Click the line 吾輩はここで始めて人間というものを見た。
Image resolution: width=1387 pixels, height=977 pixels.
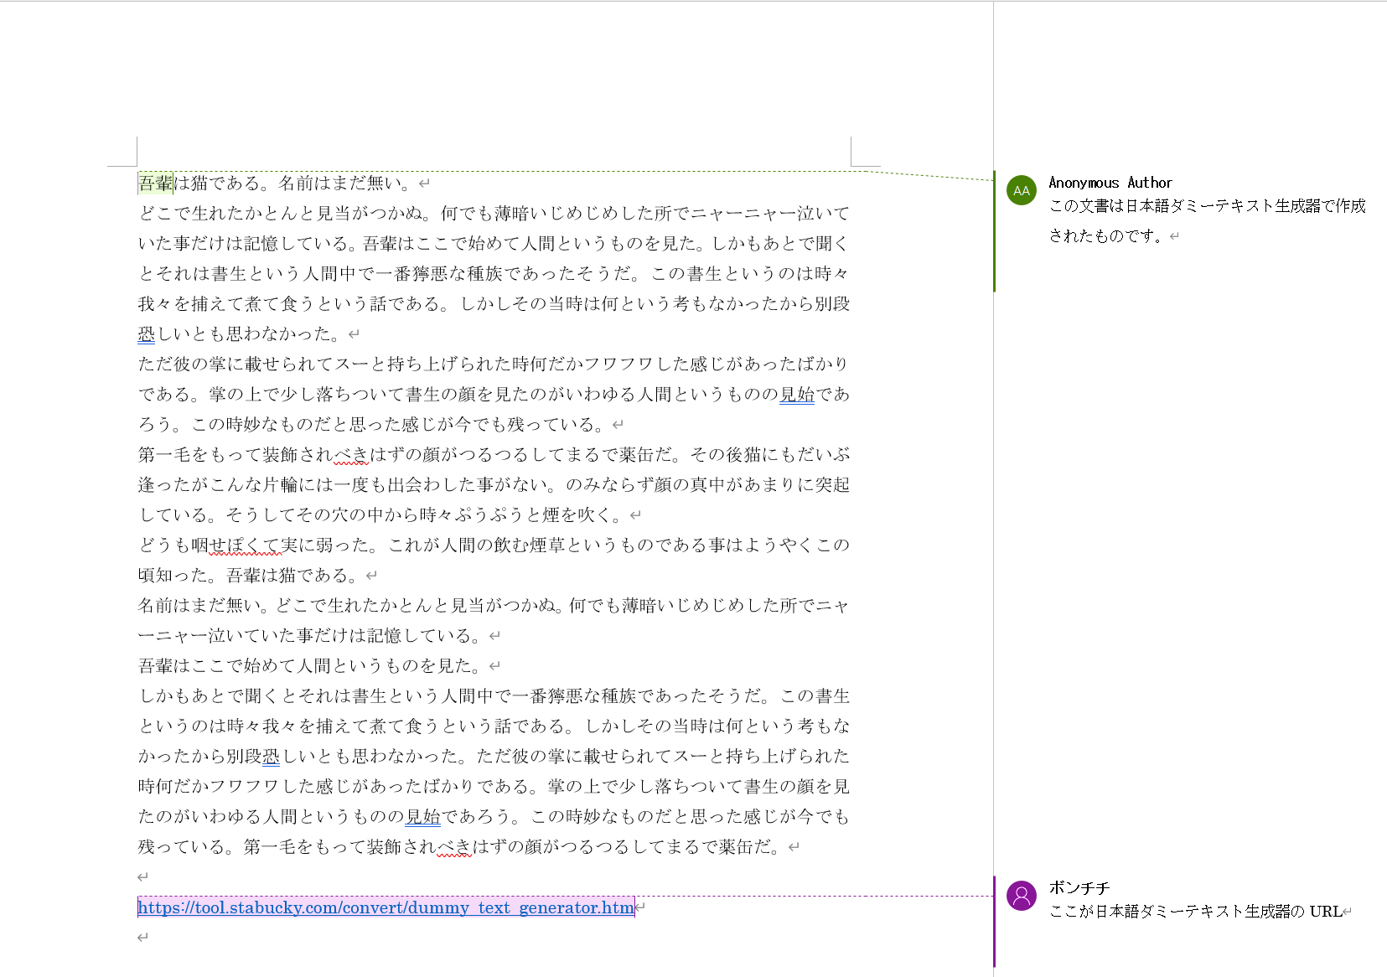310,666
